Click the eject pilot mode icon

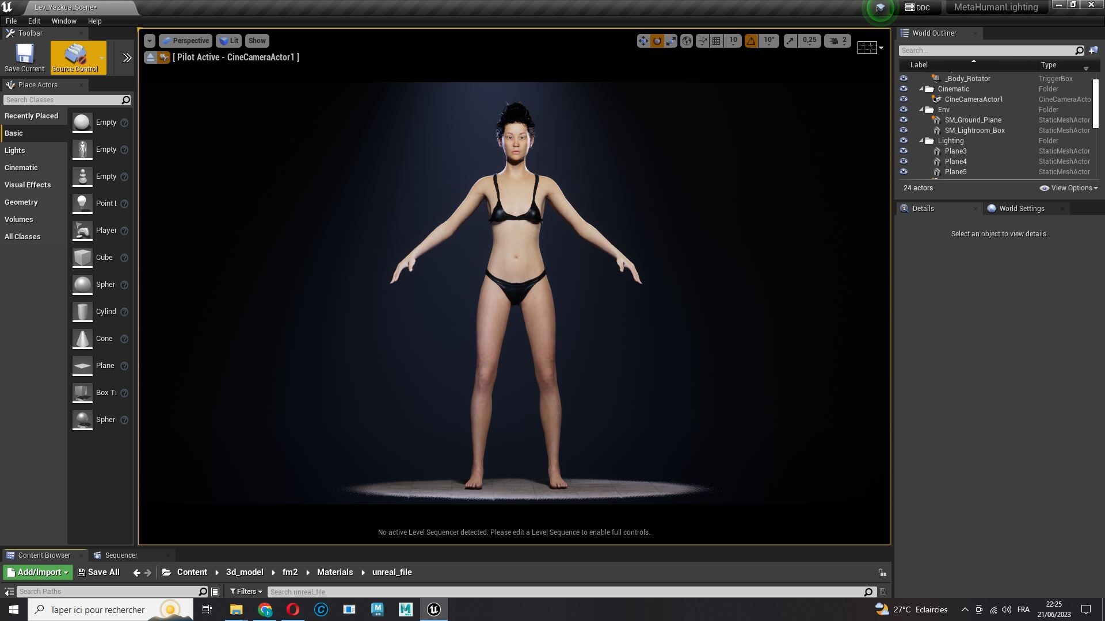(150, 57)
